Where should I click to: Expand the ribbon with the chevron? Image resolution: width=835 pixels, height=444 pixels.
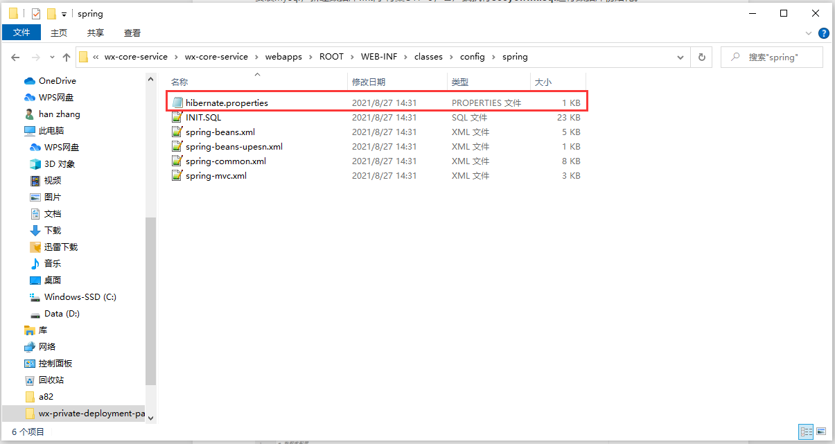(808, 33)
